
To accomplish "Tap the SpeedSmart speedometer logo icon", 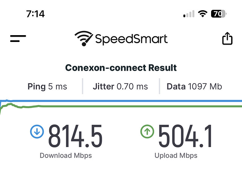I will [x=84, y=39].
